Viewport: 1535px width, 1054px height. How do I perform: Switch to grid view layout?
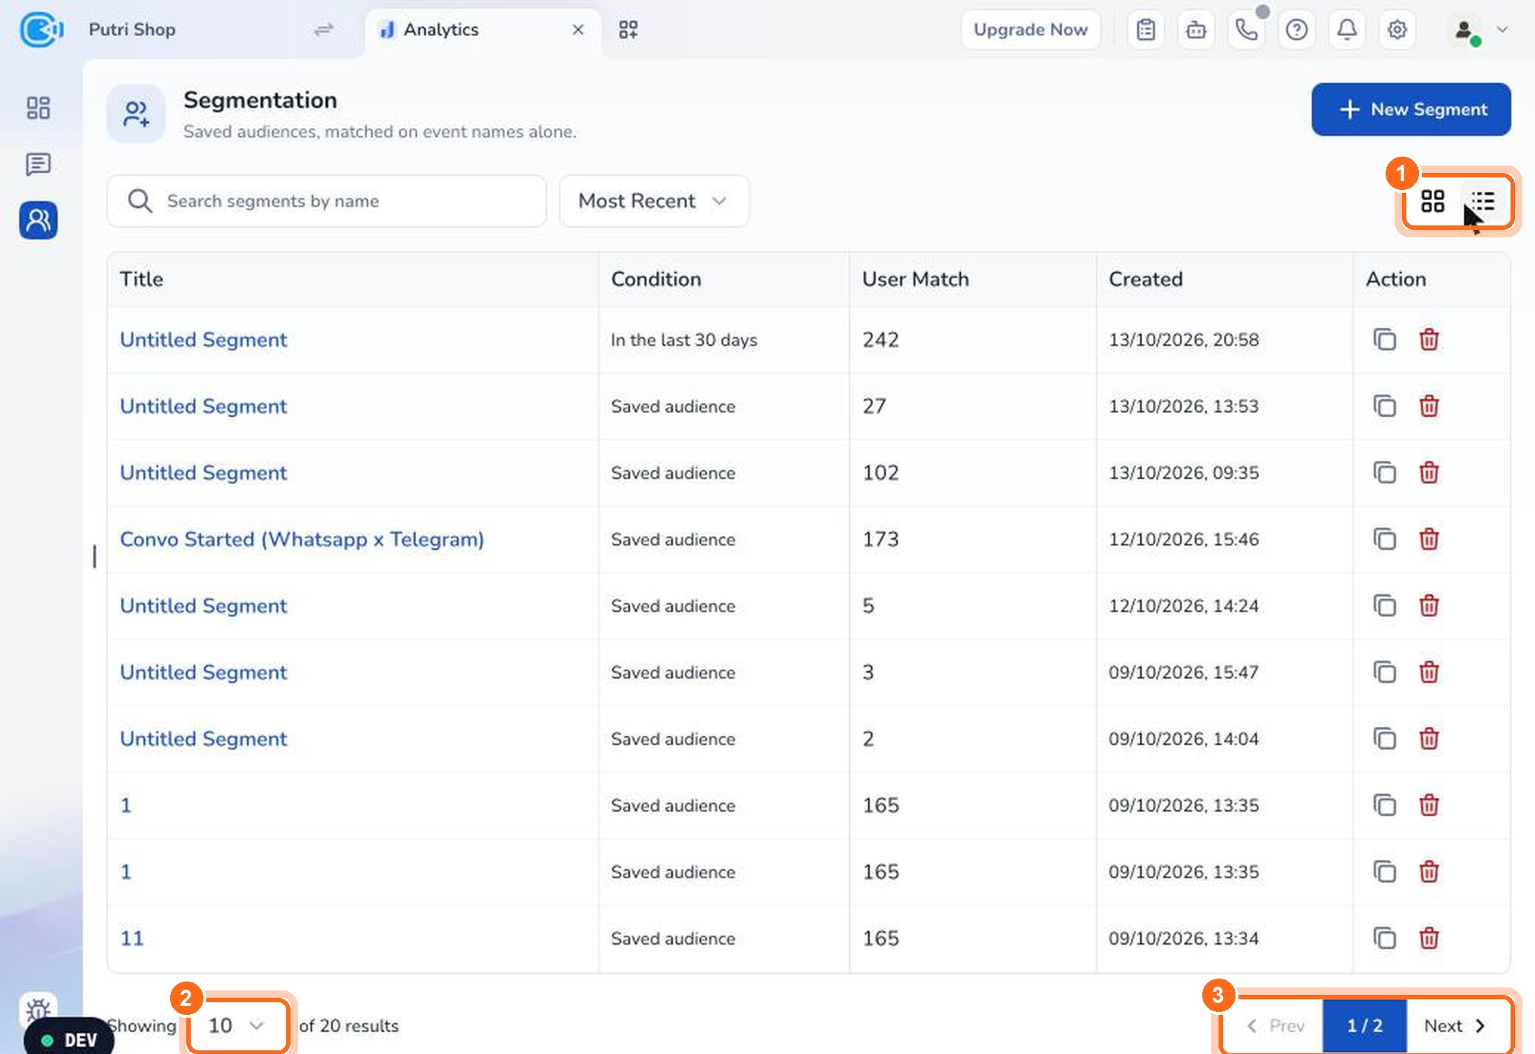pos(1432,201)
